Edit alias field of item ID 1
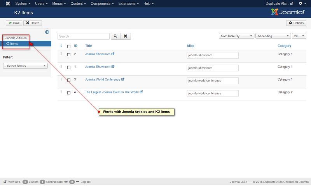This screenshot has width=311, height=192. tap(212, 68)
